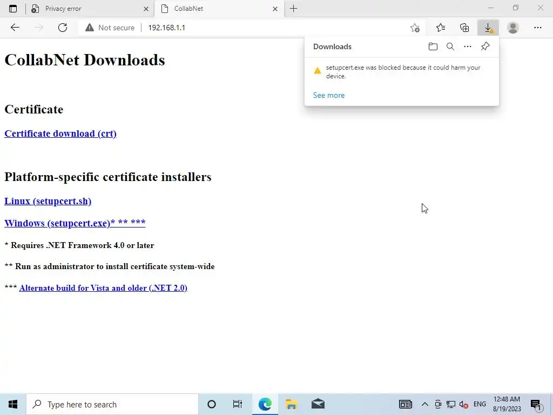Open the Collections panel
This screenshot has width=553, height=415.
pos(464,28)
